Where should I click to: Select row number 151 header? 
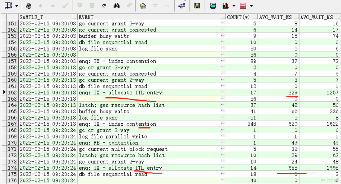point(12,24)
